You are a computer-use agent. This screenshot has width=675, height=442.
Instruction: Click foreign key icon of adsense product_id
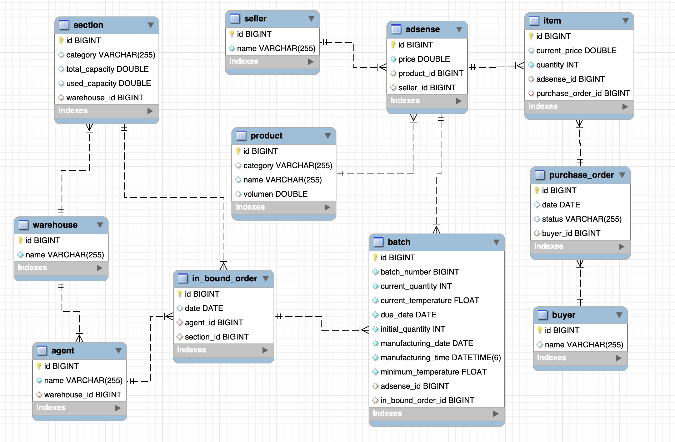click(x=393, y=73)
